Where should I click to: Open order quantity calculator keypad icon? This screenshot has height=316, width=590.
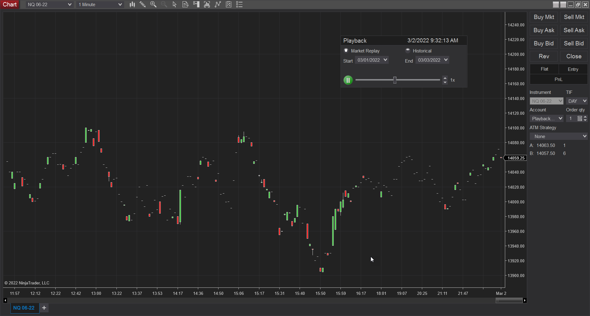tap(580, 118)
